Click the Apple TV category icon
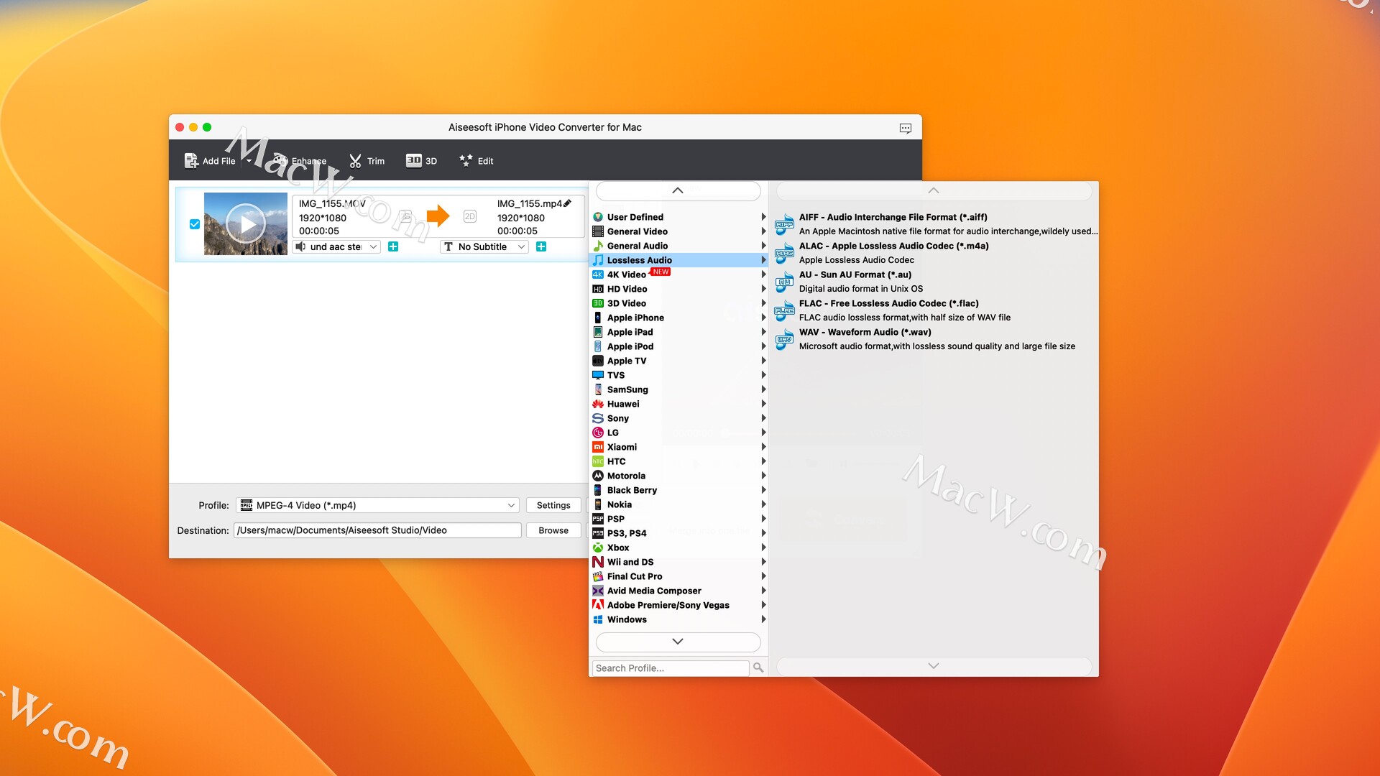Viewport: 1380px width, 776px height. tap(598, 361)
